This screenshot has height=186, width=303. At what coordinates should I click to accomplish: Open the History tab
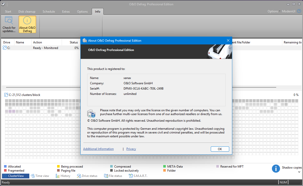pyautogui.click(x=63, y=176)
